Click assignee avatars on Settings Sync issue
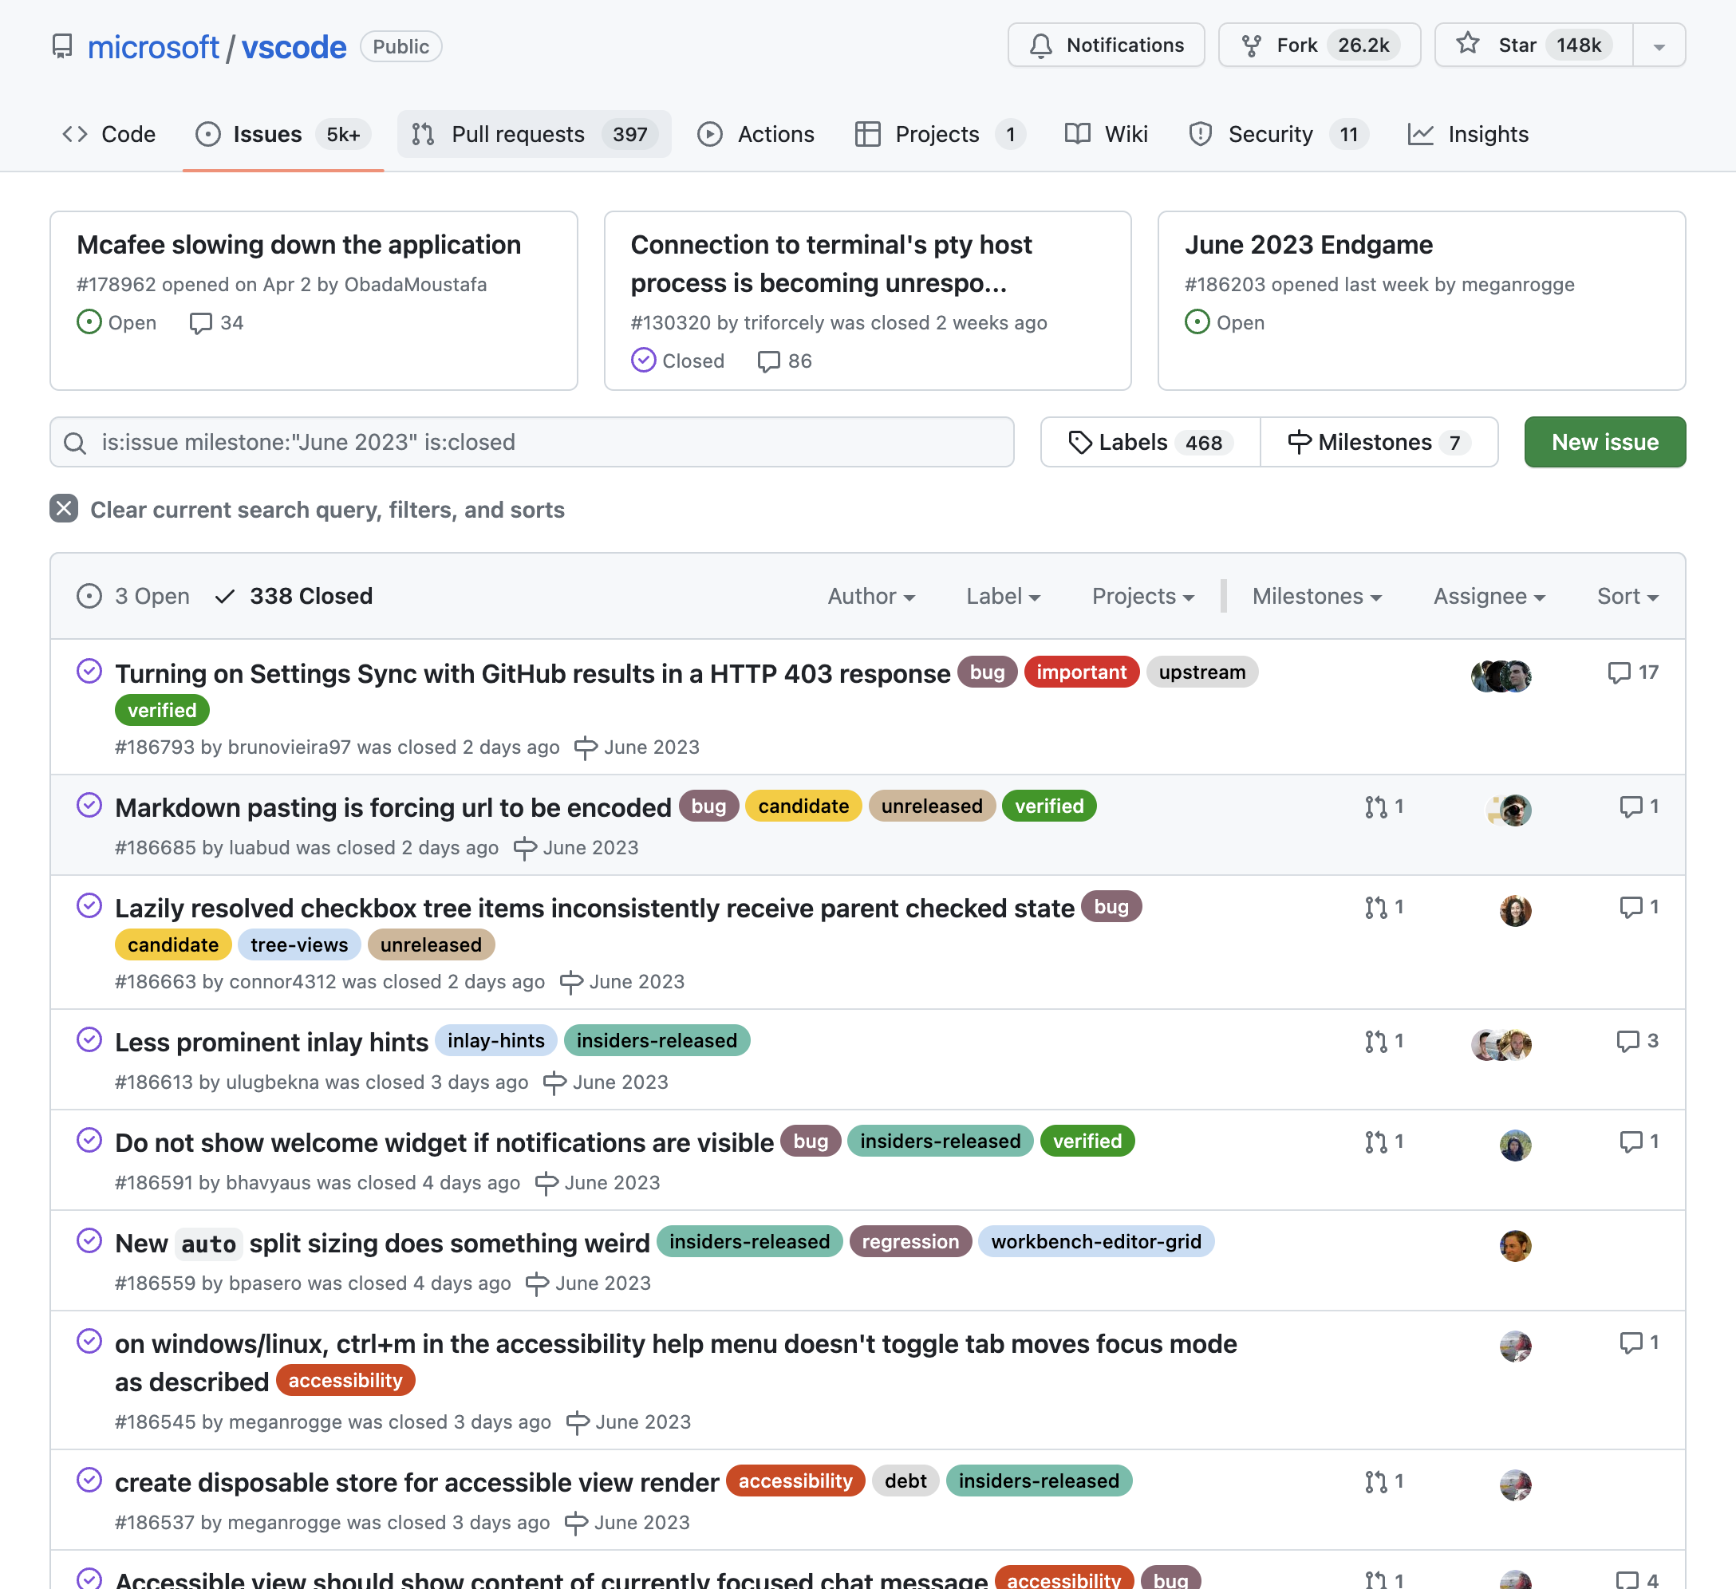This screenshot has height=1589, width=1736. tap(1501, 676)
